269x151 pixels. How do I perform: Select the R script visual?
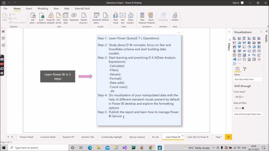(249, 55)
